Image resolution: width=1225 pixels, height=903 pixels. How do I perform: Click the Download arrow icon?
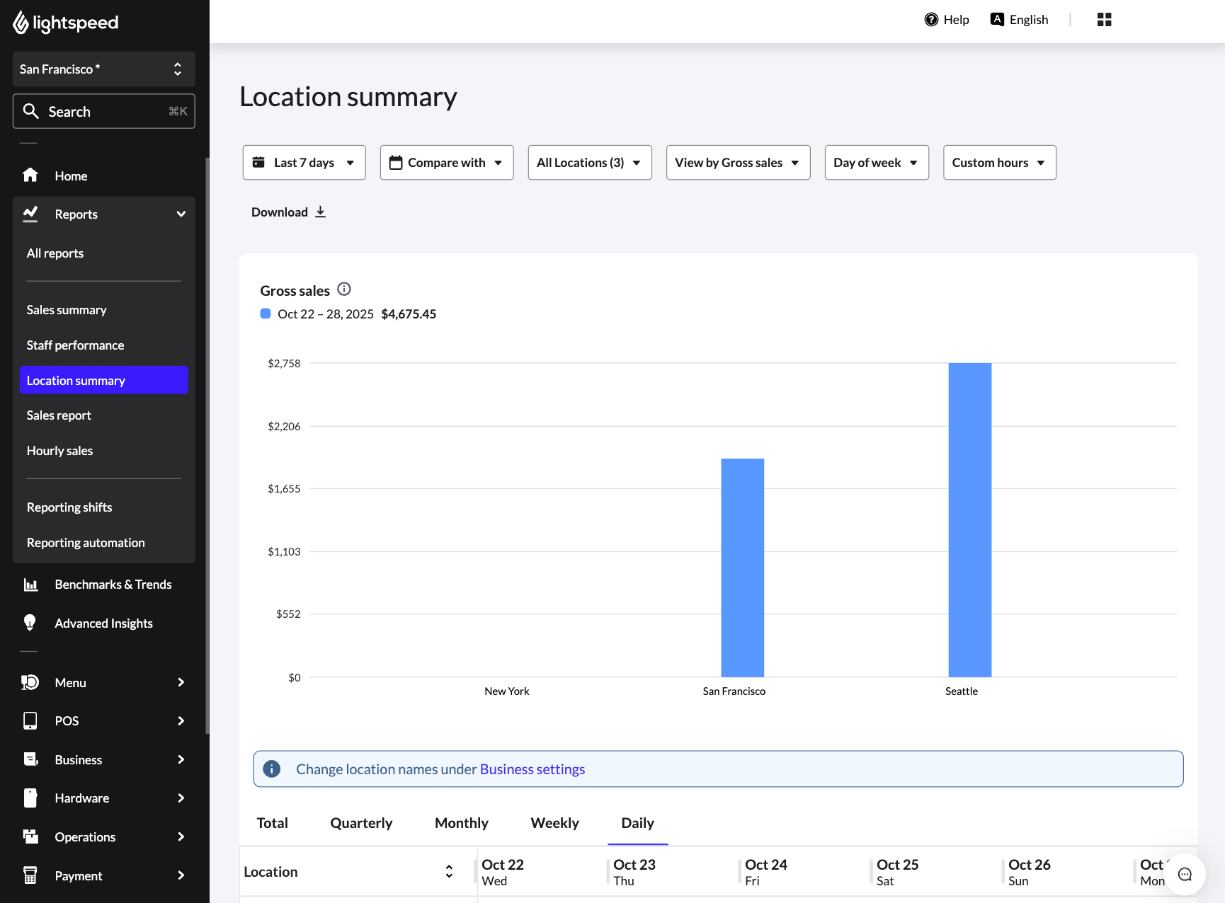[320, 212]
